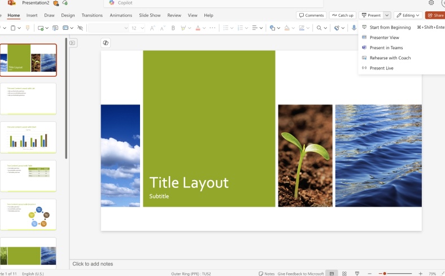Click the Comments button
445x276 pixels.
coord(312,15)
